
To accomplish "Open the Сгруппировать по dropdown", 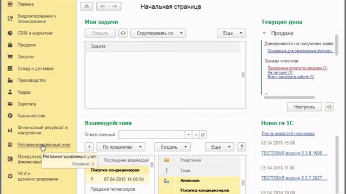I will [158, 33].
